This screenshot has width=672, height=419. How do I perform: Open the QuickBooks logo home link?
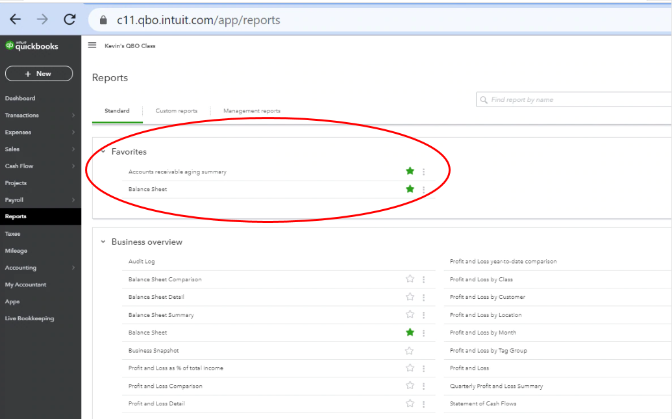(x=32, y=46)
